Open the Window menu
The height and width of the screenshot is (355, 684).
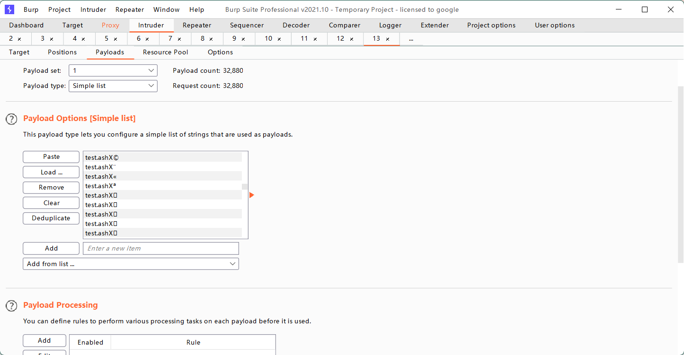coord(167,9)
